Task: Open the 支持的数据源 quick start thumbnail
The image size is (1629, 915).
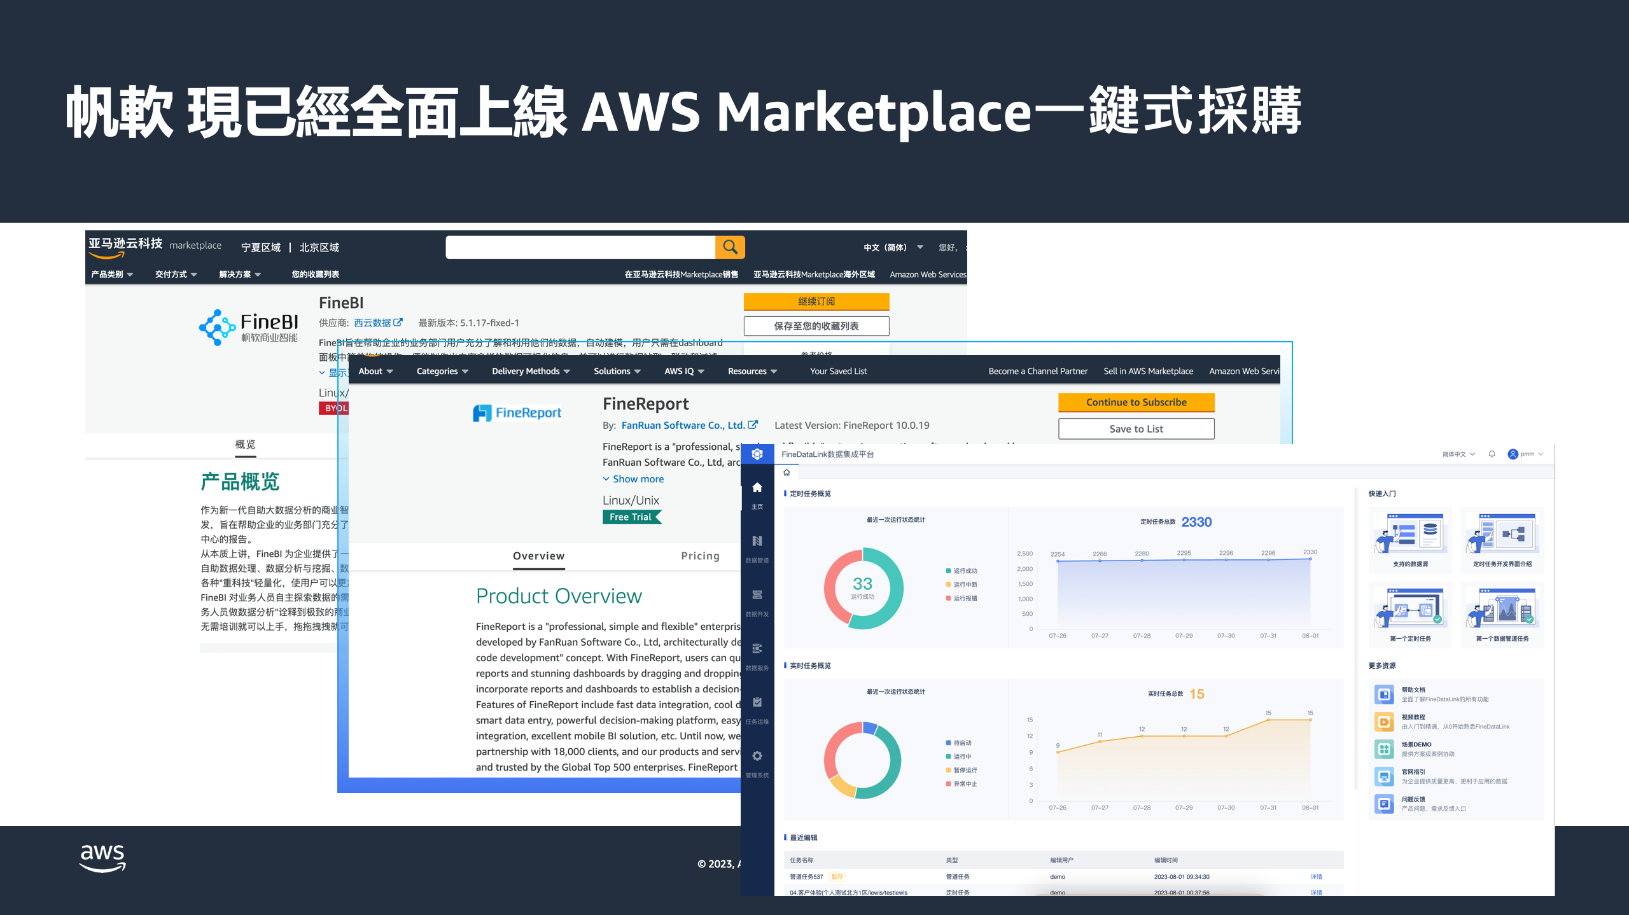Action: click(1410, 533)
